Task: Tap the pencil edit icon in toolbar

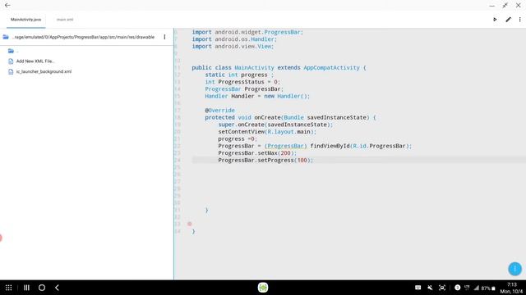Action: click(509, 20)
